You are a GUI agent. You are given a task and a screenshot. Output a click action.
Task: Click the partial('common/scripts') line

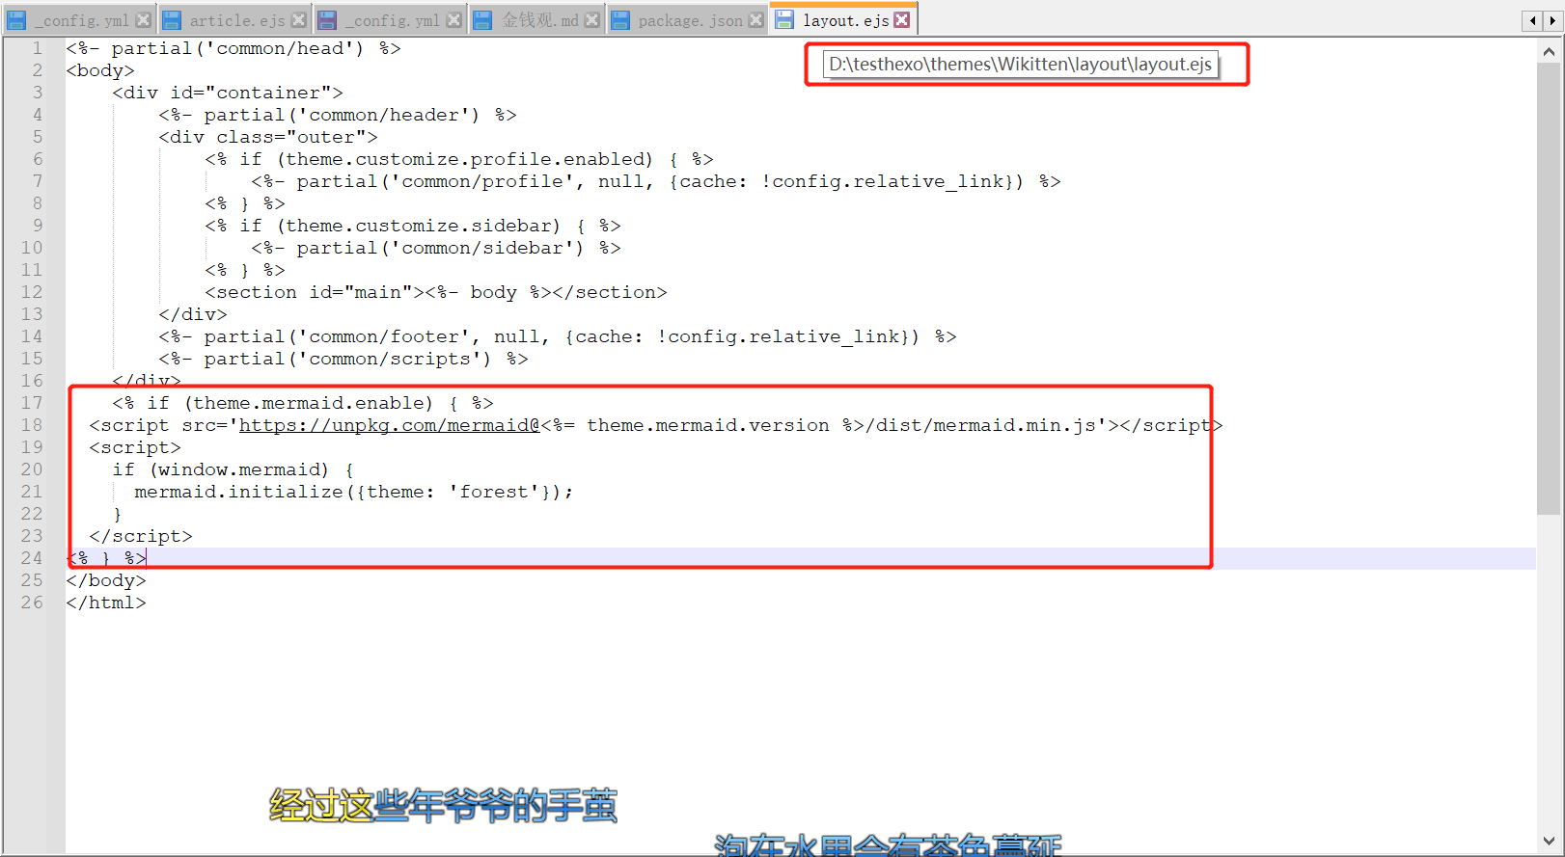tap(343, 359)
